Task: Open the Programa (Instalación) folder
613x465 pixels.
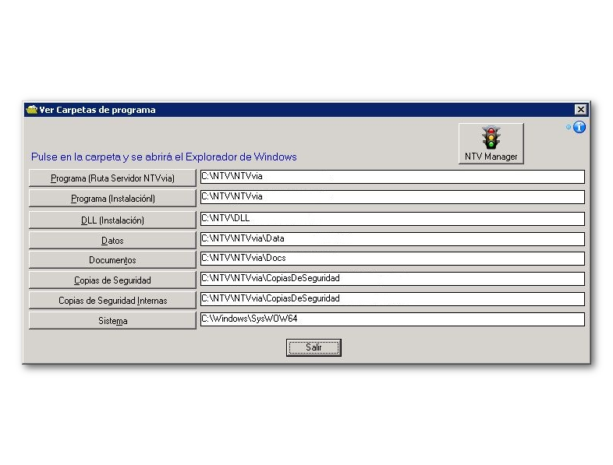Action: pos(112,199)
